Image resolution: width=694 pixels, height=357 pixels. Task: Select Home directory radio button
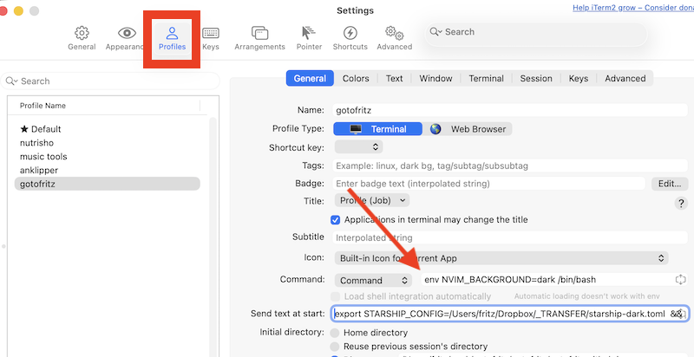click(x=336, y=333)
